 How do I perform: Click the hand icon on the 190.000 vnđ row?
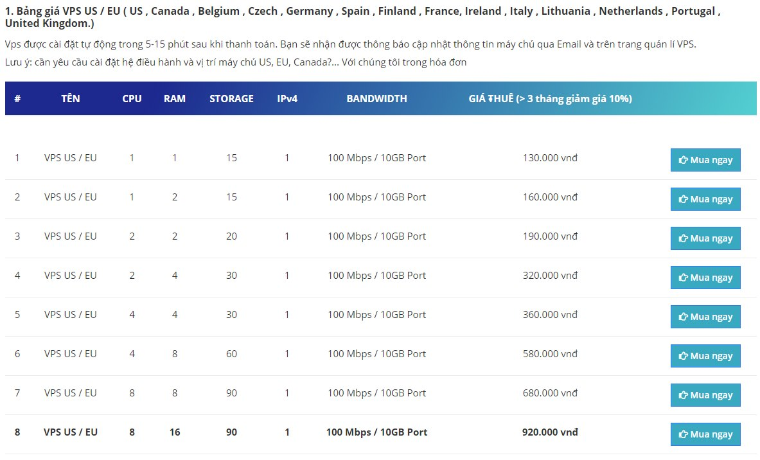[684, 239]
